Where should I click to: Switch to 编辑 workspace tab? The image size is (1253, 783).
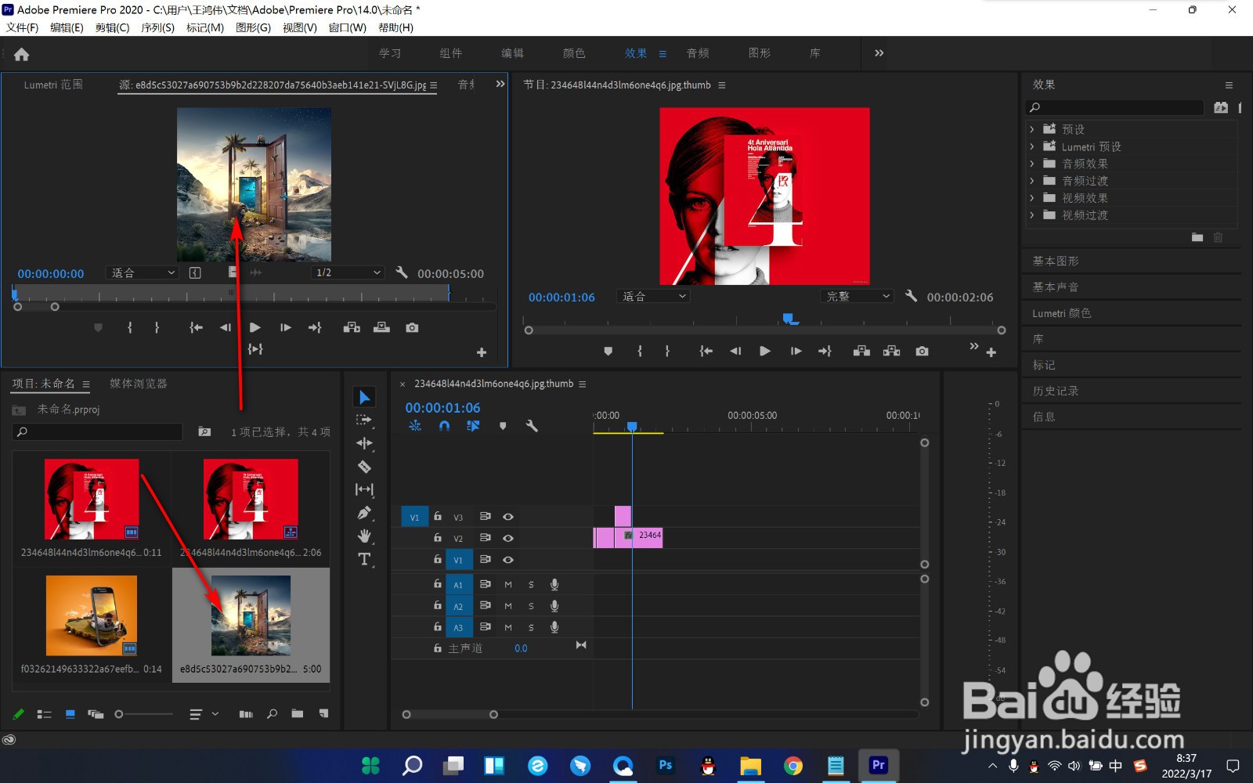point(512,53)
